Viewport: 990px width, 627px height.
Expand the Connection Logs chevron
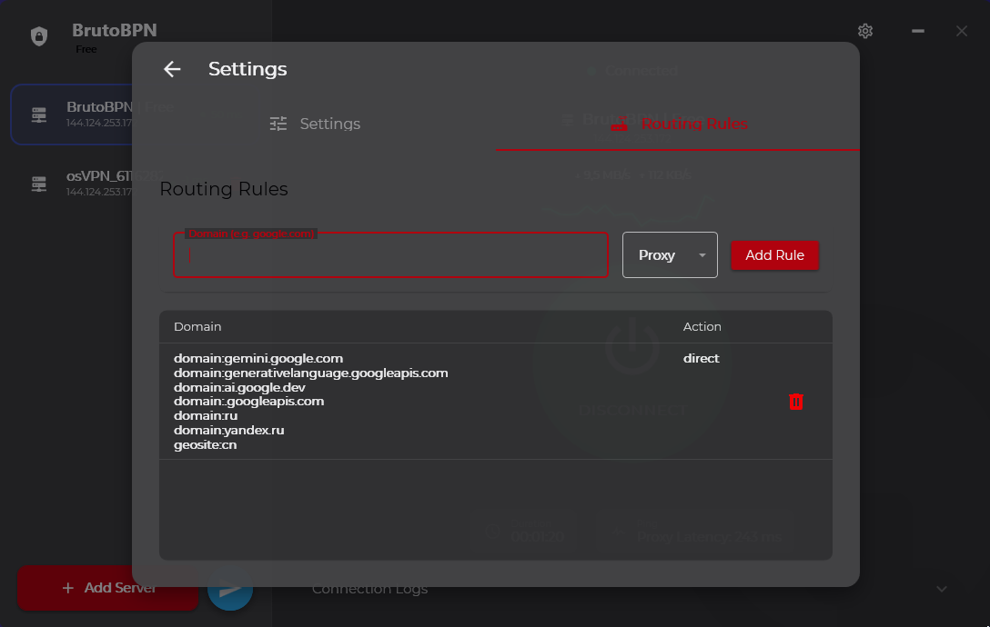click(x=942, y=589)
